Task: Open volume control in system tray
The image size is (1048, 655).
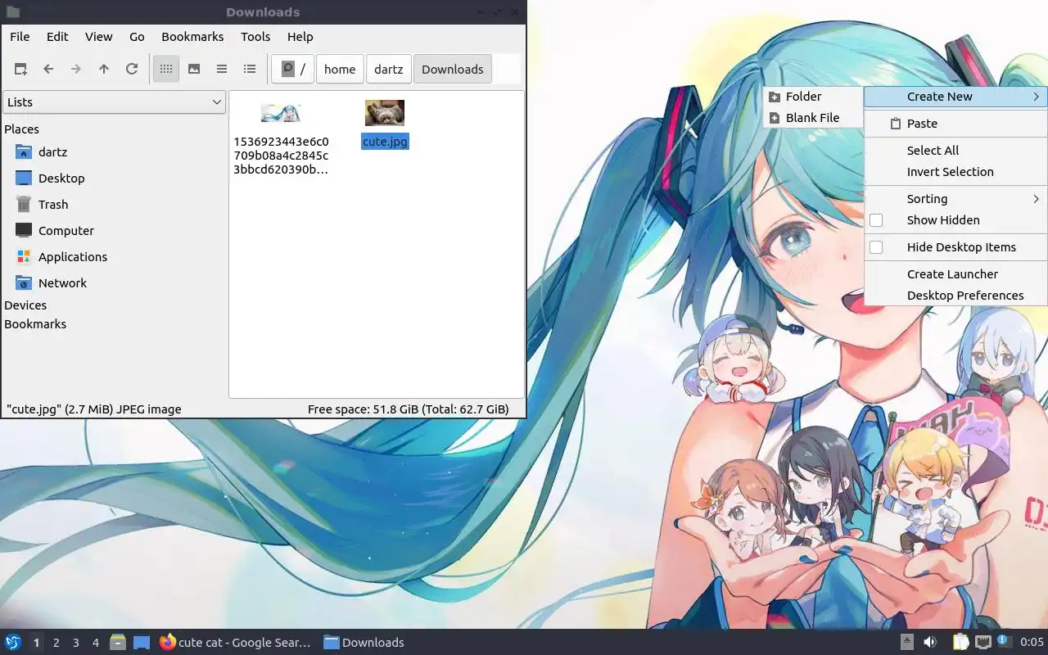Action: coord(930,643)
